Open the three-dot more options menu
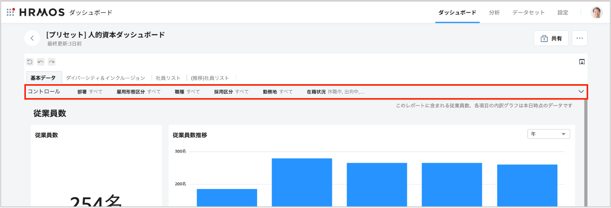This screenshot has height=208, width=611. 579,38
